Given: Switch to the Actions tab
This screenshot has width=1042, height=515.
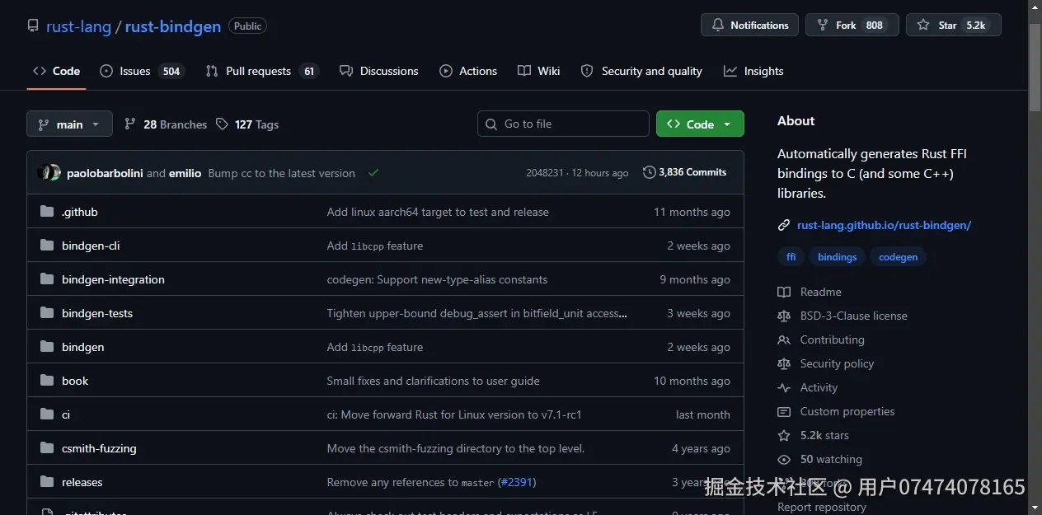Looking at the screenshot, I should (x=468, y=71).
